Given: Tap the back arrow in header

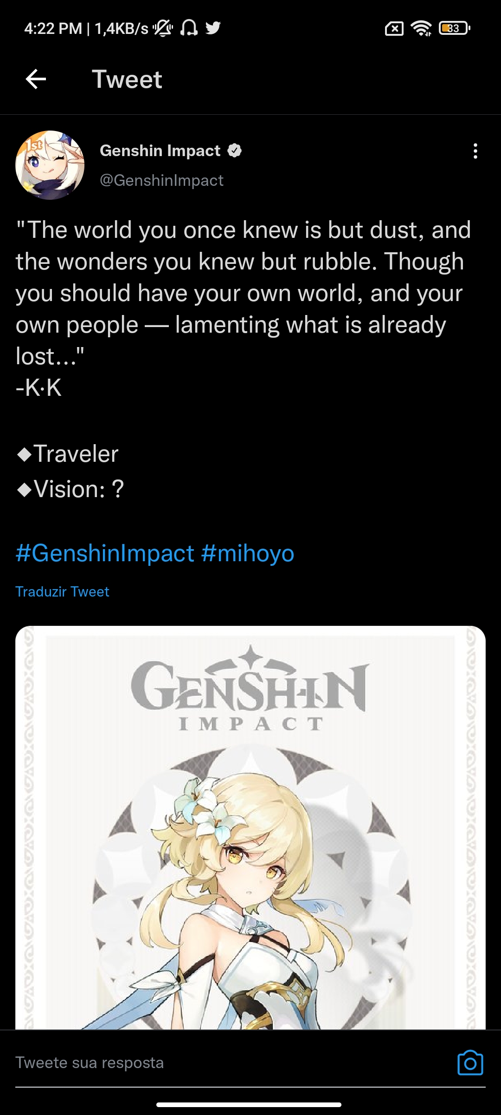Looking at the screenshot, I should pos(36,79).
